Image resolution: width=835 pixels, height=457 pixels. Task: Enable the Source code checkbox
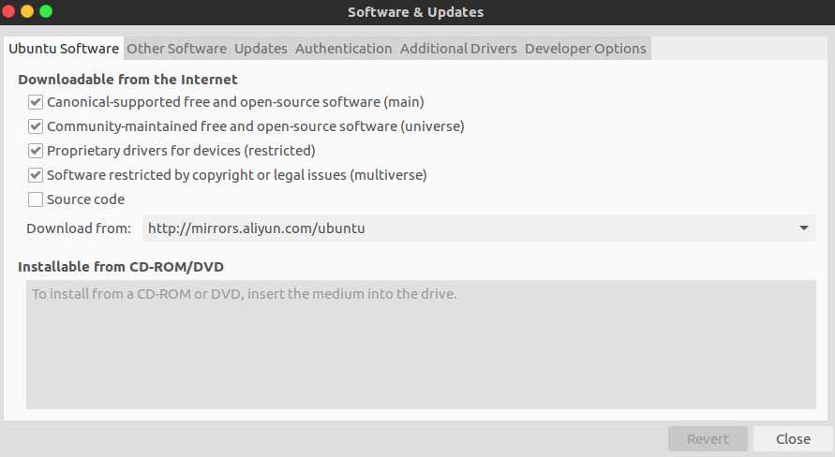coord(36,199)
